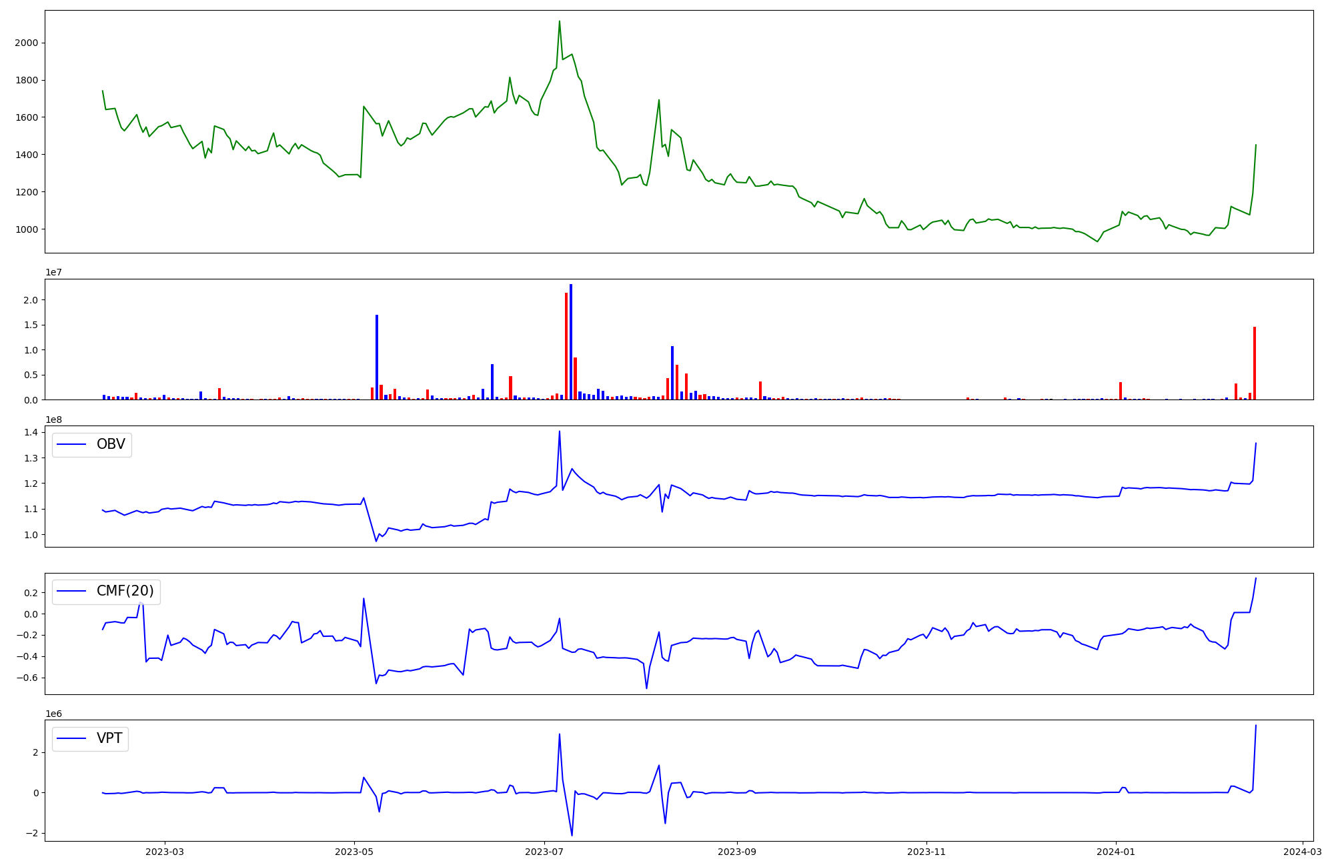Click the highest peak of the green price line
This screenshot has height=867, width=1334.
coord(559,22)
